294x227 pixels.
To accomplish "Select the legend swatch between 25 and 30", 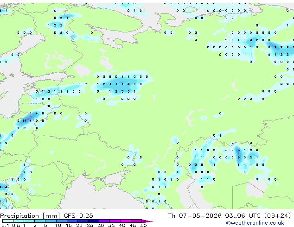I will [x=94, y=221].
